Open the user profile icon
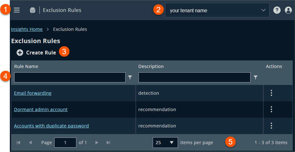 pos(288,10)
